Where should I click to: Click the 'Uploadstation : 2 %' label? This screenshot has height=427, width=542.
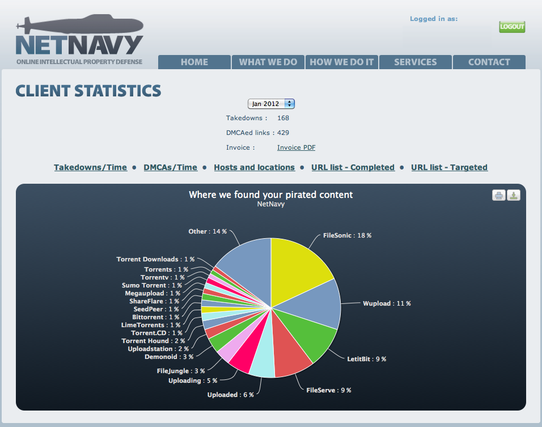click(x=158, y=349)
